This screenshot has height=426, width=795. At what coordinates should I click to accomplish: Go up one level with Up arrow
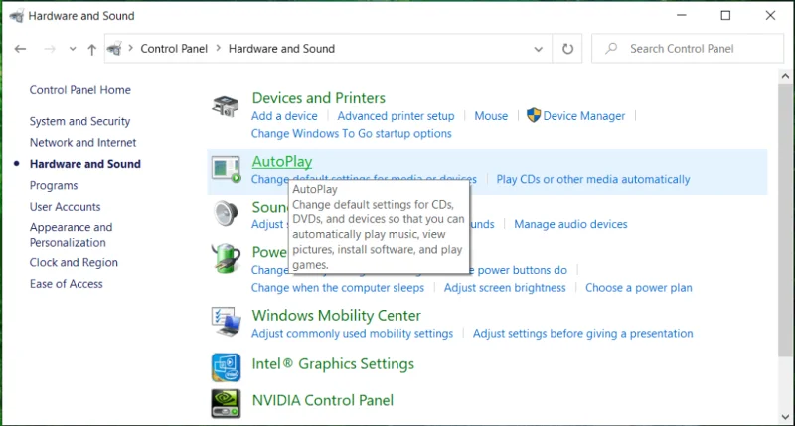tap(91, 49)
